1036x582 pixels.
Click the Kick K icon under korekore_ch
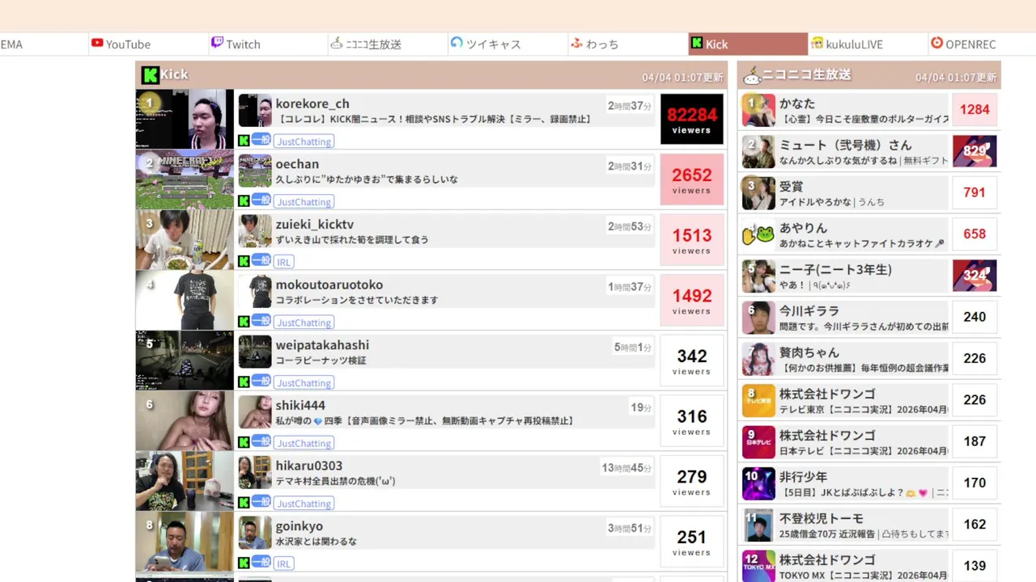244,141
